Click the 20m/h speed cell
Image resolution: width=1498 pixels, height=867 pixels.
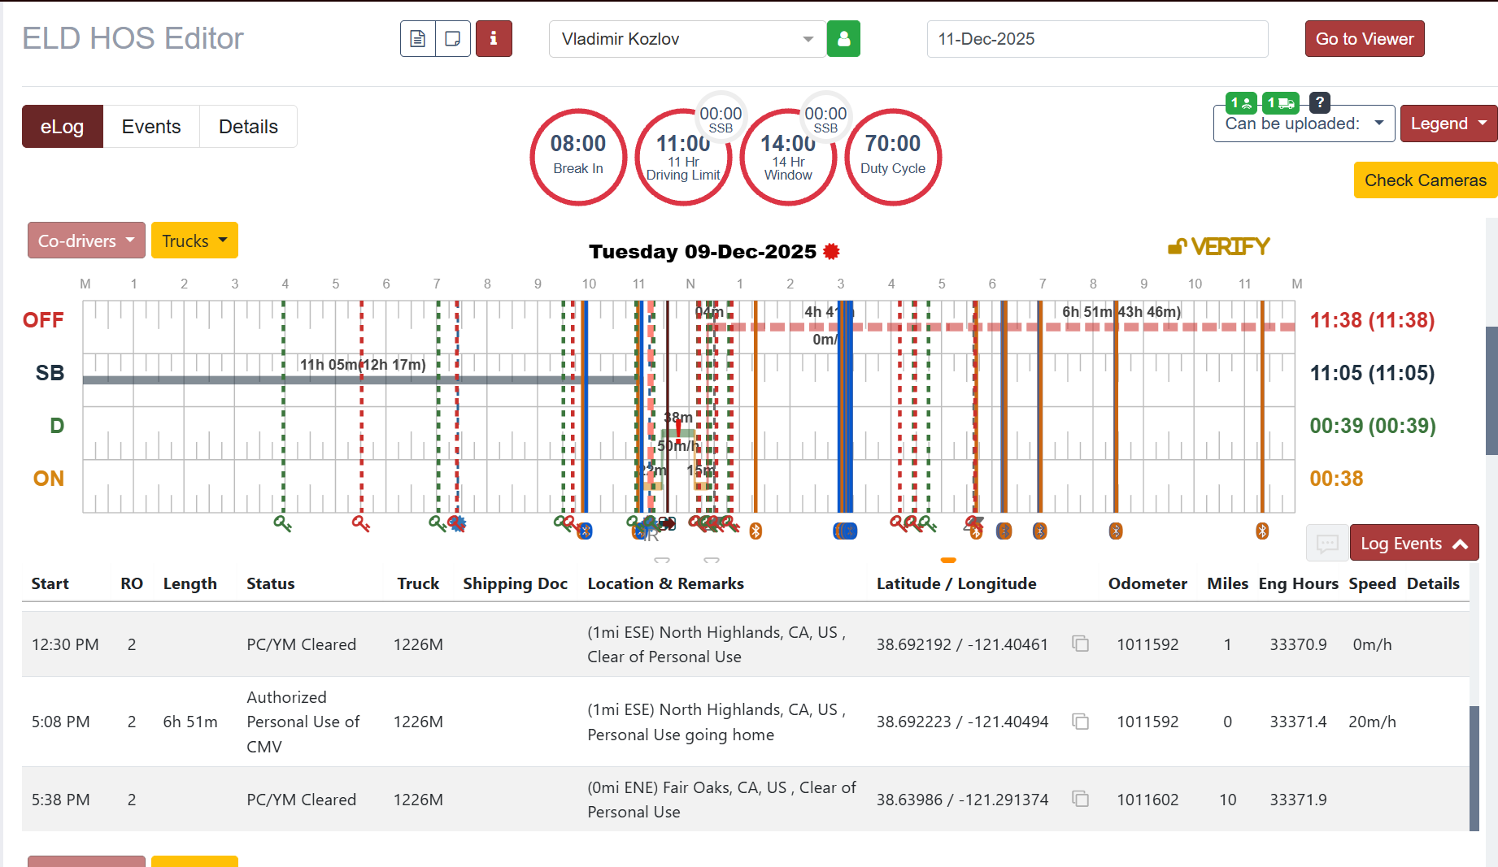[1372, 722]
